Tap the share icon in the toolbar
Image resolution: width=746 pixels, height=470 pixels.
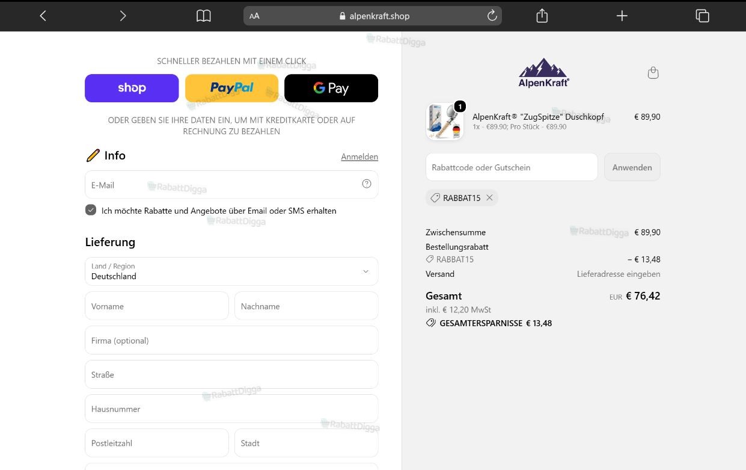(x=542, y=16)
